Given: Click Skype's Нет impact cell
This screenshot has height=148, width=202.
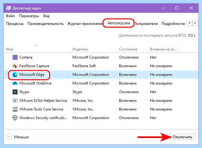Looking at the screenshot, I should pos(153,92).
